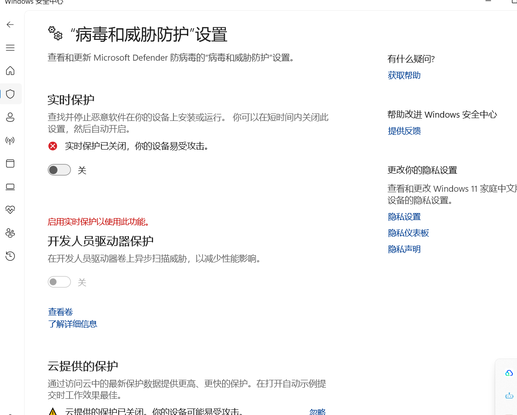
Task: Open the 隐私设置 link
Action: point(404,217)
